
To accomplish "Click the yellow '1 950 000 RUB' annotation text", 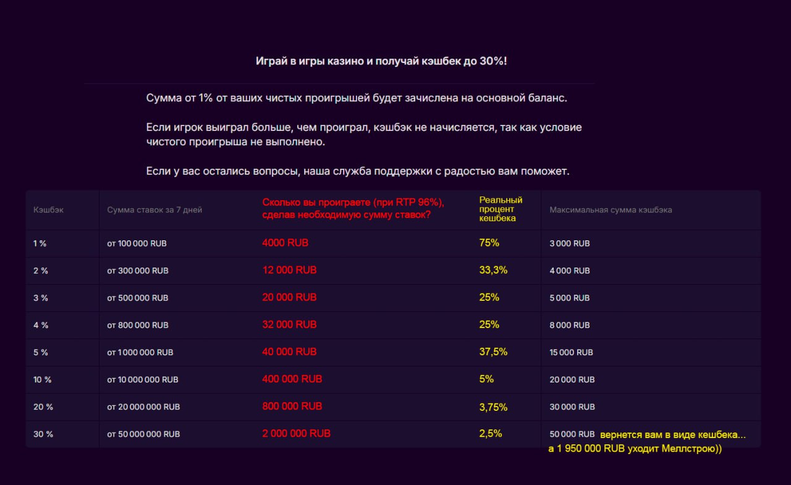I will (x=635, y=449).
